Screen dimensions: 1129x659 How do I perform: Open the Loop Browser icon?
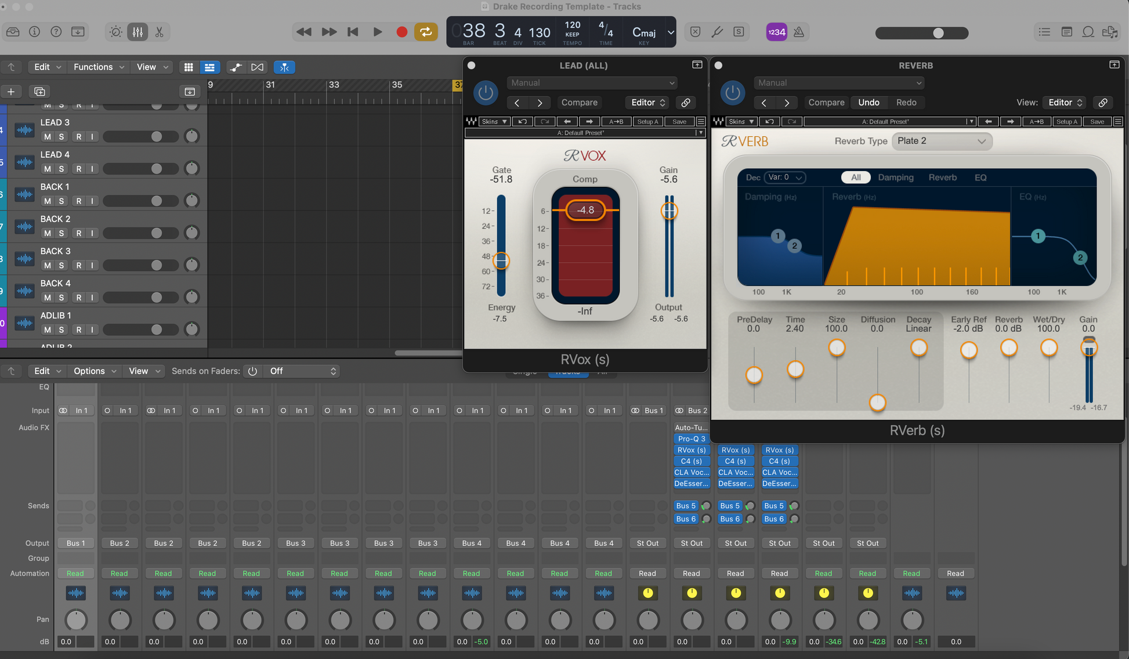[x=1088, y=32]
